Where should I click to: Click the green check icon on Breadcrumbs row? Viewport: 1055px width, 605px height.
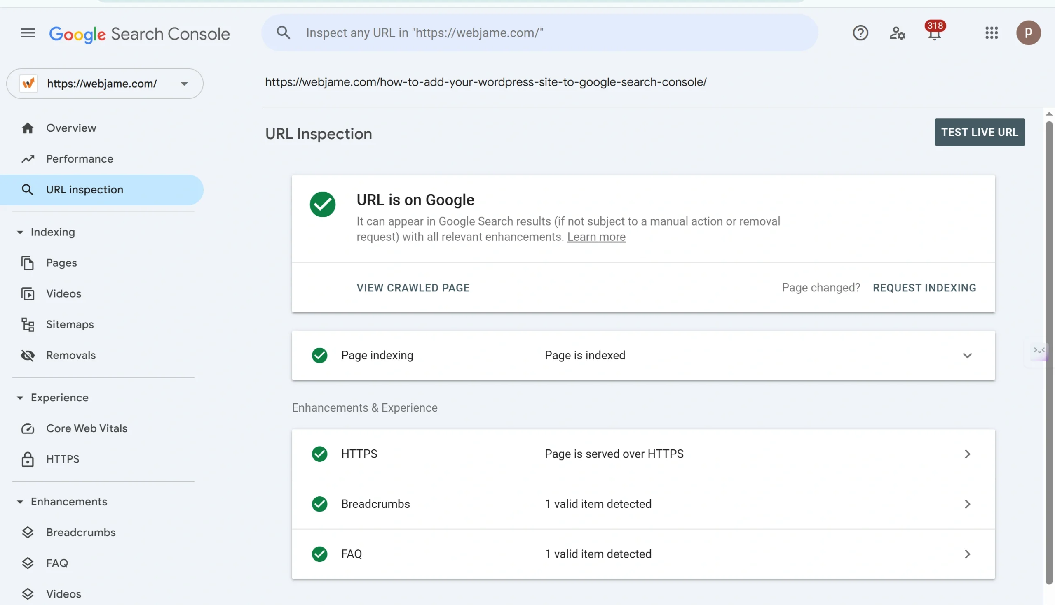pyautogui.click(x=319, y=504)
